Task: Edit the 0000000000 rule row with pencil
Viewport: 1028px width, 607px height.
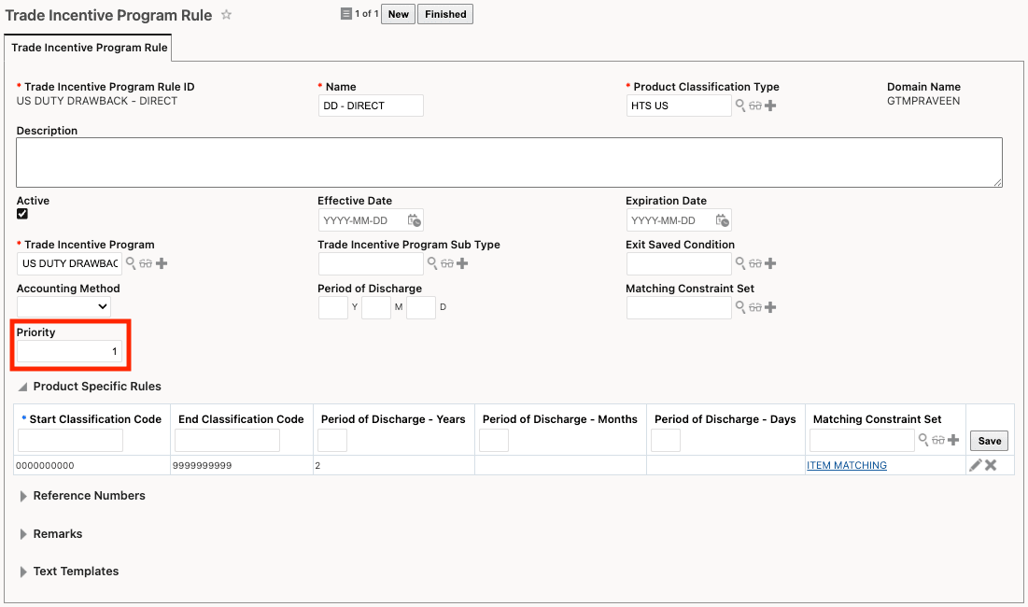Action: [976, 465]
